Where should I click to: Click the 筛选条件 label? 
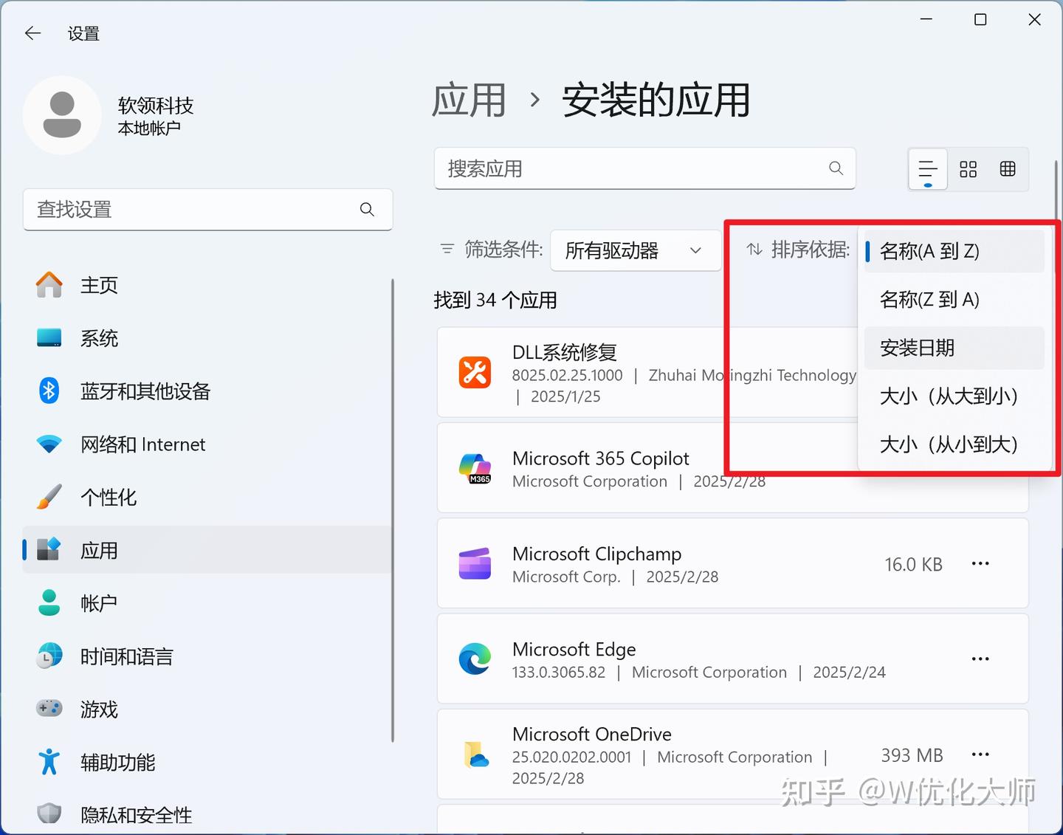click(x=503, y=250)
